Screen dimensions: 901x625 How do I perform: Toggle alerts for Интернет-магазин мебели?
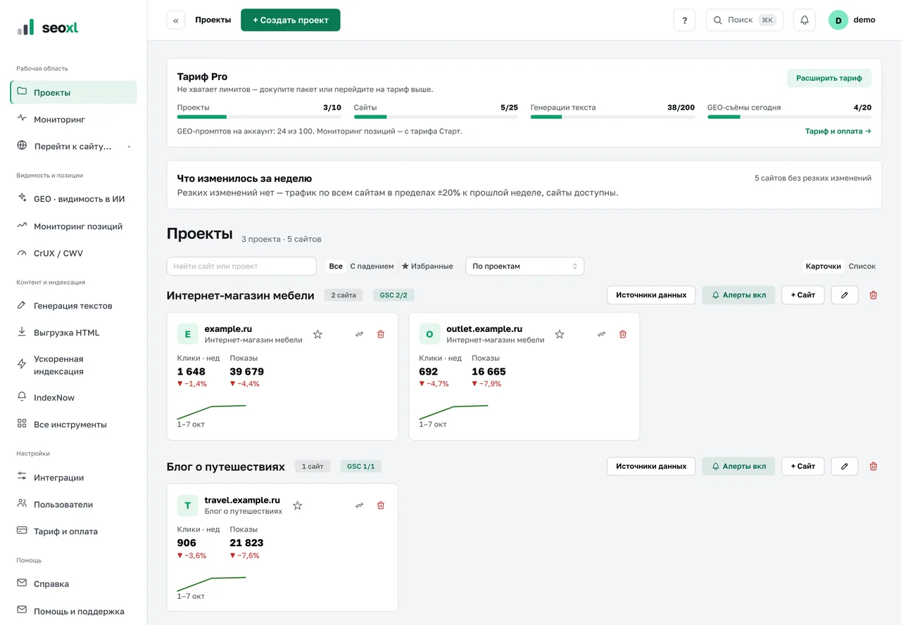coord(738,295)
